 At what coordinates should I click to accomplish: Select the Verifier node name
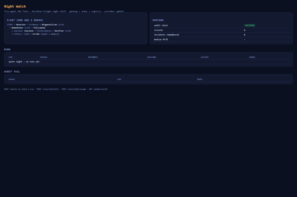(x=59, y=31)
